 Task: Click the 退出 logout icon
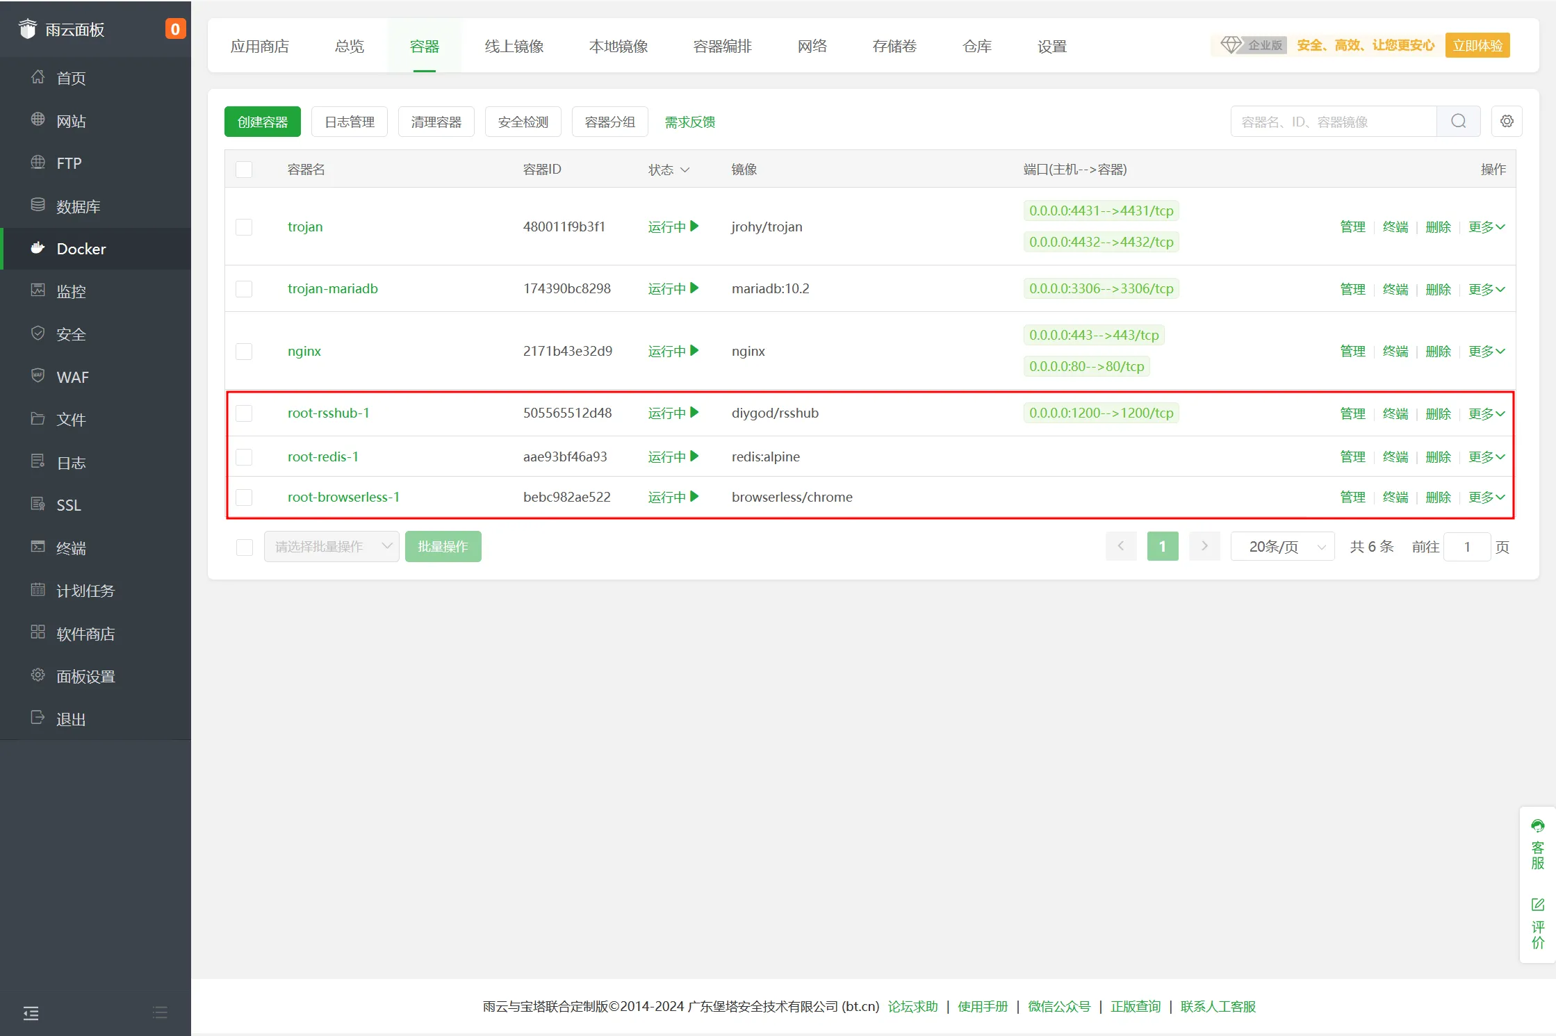point(38,718)
